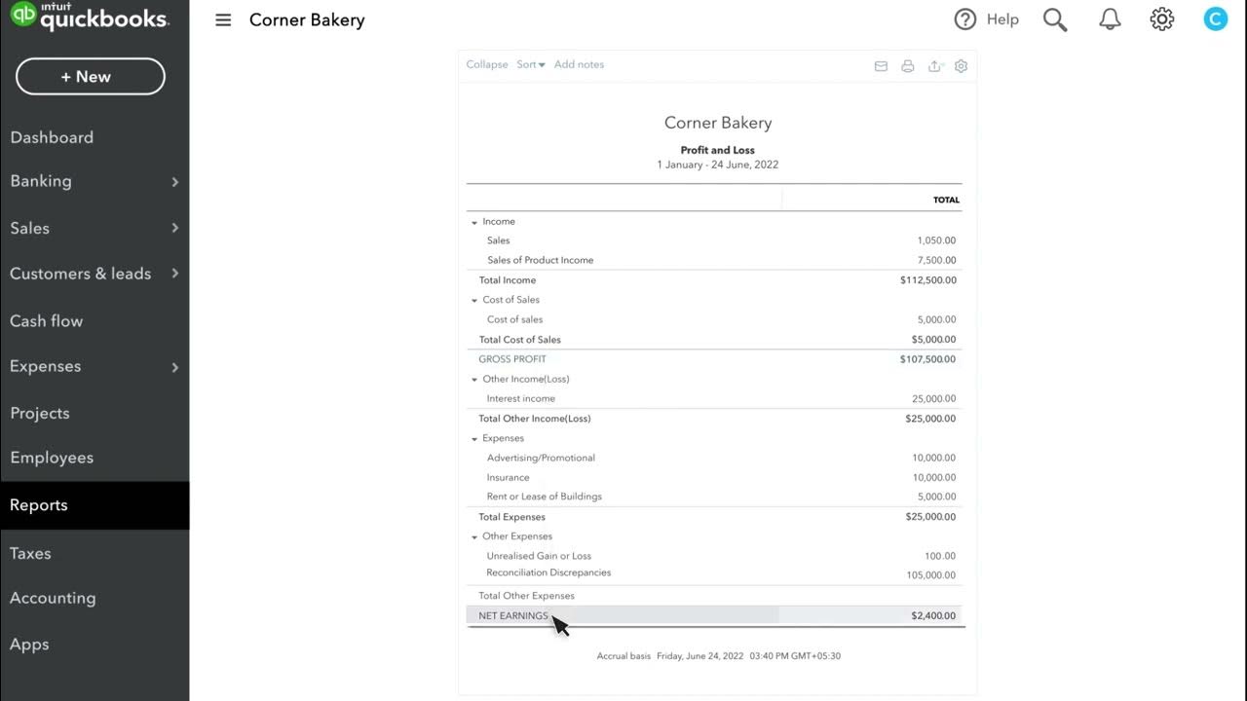Open the Help menu
This screenshot has width=1247, height=701.
pyautogui.click(x=986, y=19)
